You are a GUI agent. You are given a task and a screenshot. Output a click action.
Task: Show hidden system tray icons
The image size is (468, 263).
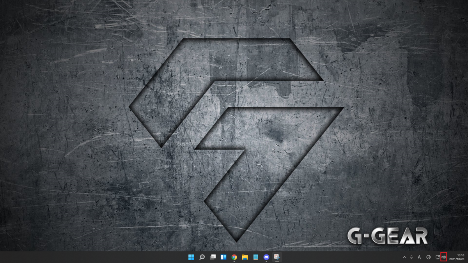404,257
